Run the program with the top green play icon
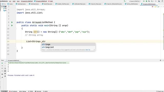This screenshot has width=164, height=92. point(144,1)
